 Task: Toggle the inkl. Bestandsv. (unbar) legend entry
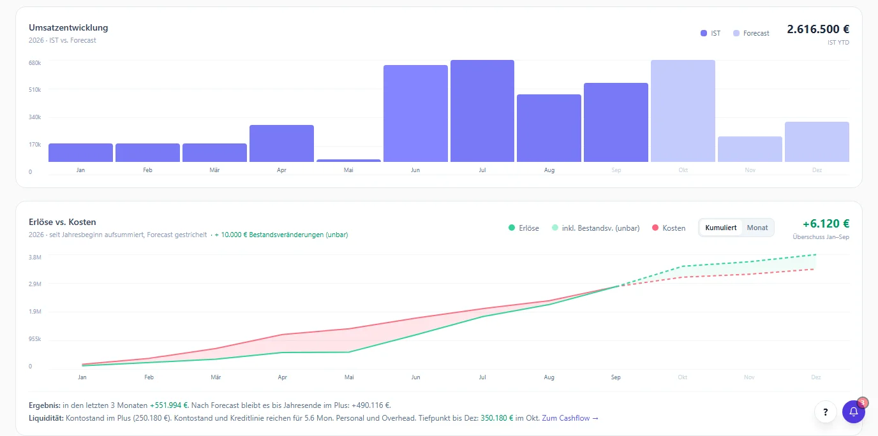[595, 228]
